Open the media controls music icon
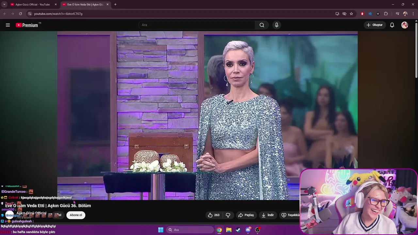Viewport: 418px width, 235px height. pyautogui.click(x=397, y=14)
